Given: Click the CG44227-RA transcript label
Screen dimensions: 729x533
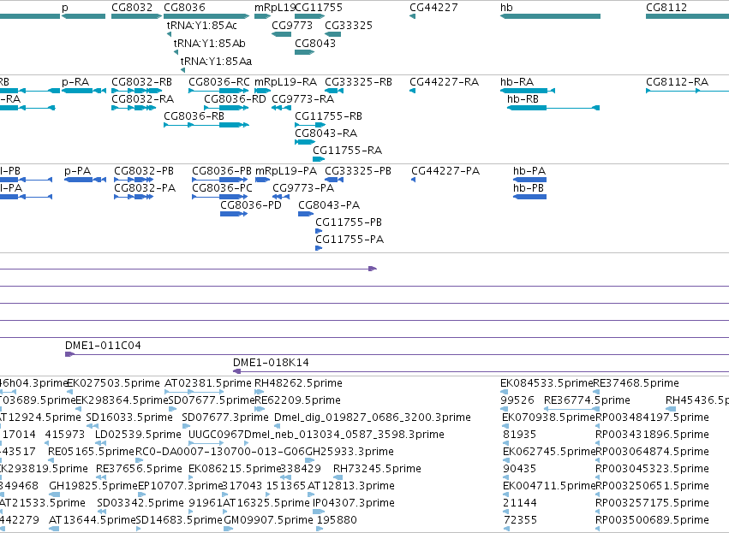Looking at the screenshot, I should tap(444, 82).
